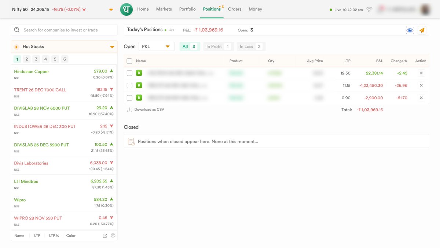Open TRENT 26 DEC 7000 CALL

coord(64,92)
